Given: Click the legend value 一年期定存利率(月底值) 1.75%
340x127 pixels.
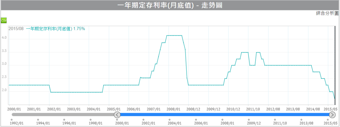Looking at the screenshot, I should coord(55,29).
